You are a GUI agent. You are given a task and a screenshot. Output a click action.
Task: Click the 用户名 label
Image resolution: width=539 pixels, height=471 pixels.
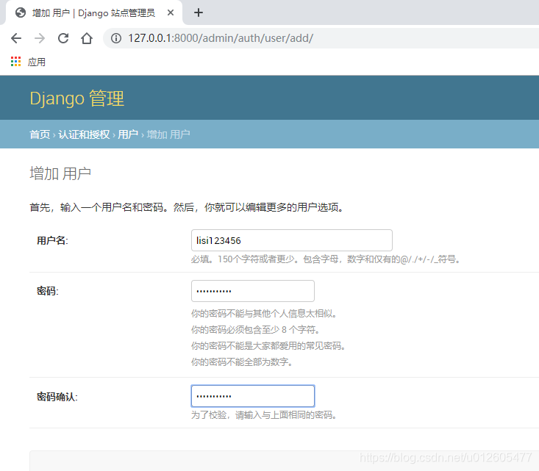pyautogui.click(x=52, y=240)
